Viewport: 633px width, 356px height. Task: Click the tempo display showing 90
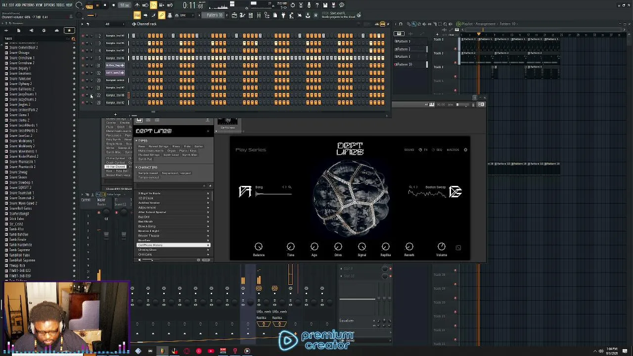tap(124, 5)
